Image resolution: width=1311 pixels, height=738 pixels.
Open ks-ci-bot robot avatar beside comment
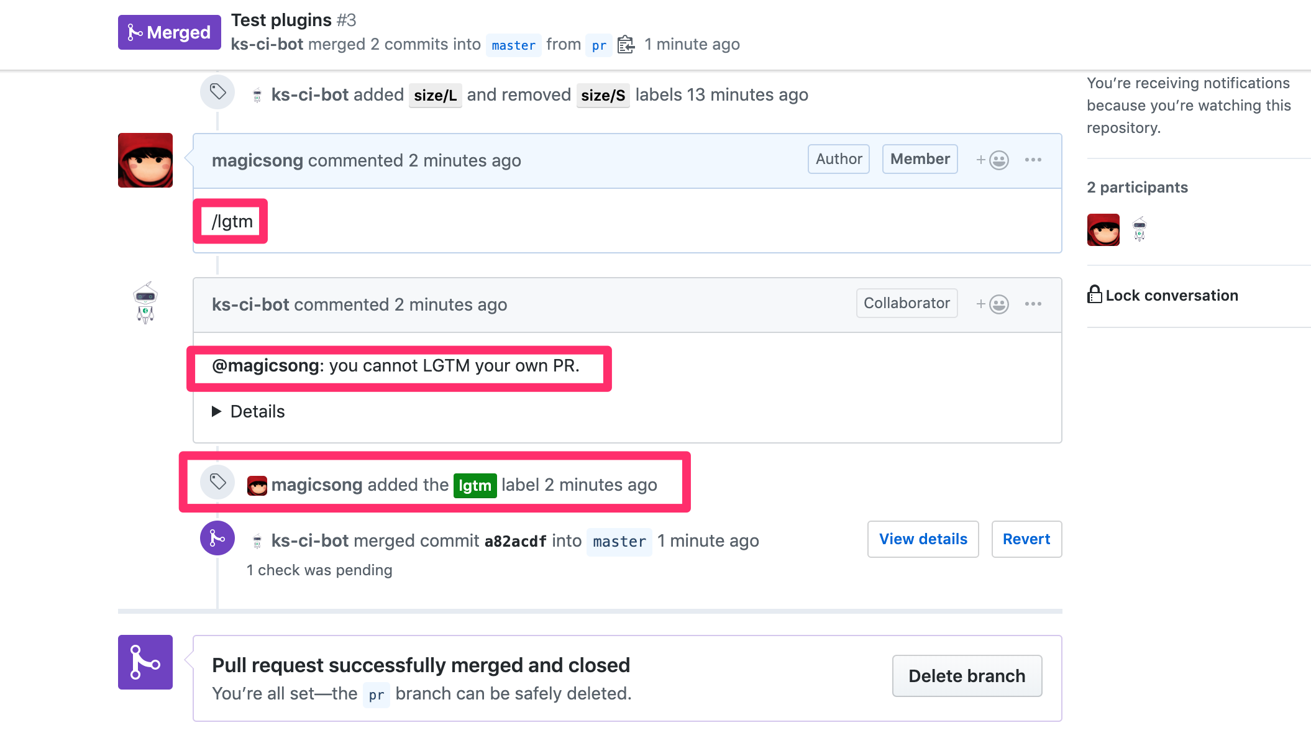coord(145,303)
